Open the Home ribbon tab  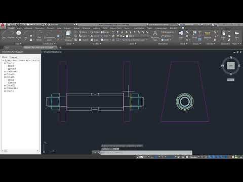(x=11, y=28)
